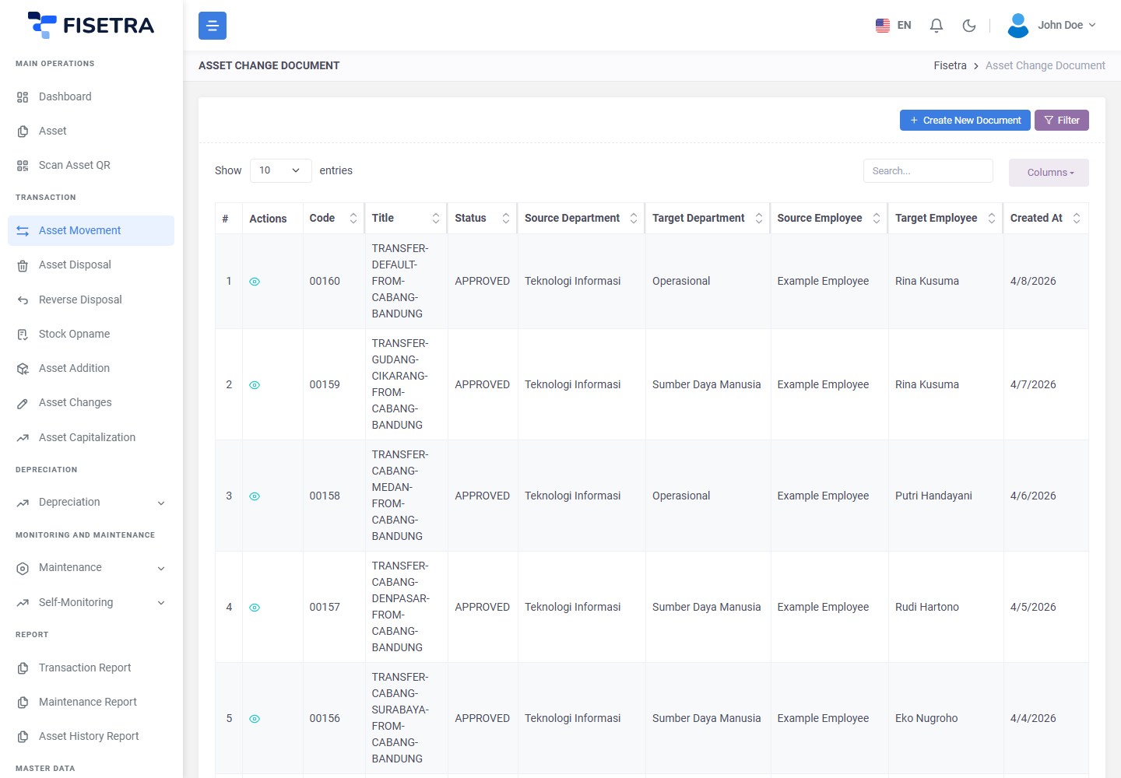Click the Asset Changes pencil icon

point(23,403)
